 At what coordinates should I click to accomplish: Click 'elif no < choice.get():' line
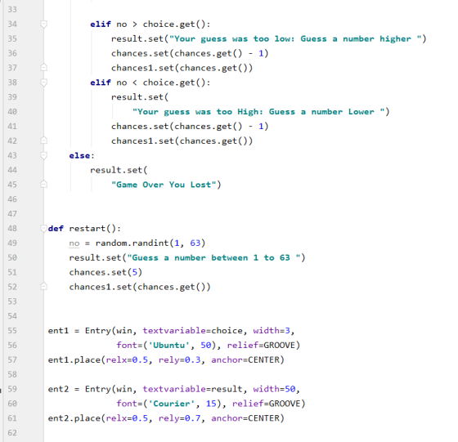pyautogui.click(x=150, y=83)
